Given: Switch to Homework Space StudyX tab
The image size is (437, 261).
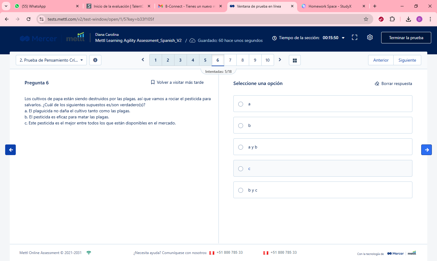Looking at the screenshot, I should coord(334,6).
